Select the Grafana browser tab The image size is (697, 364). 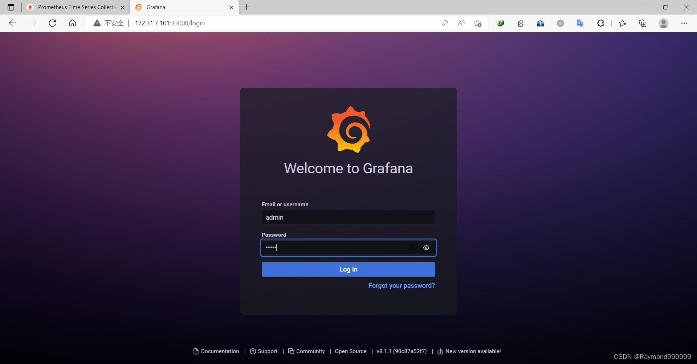coord(184,7)
